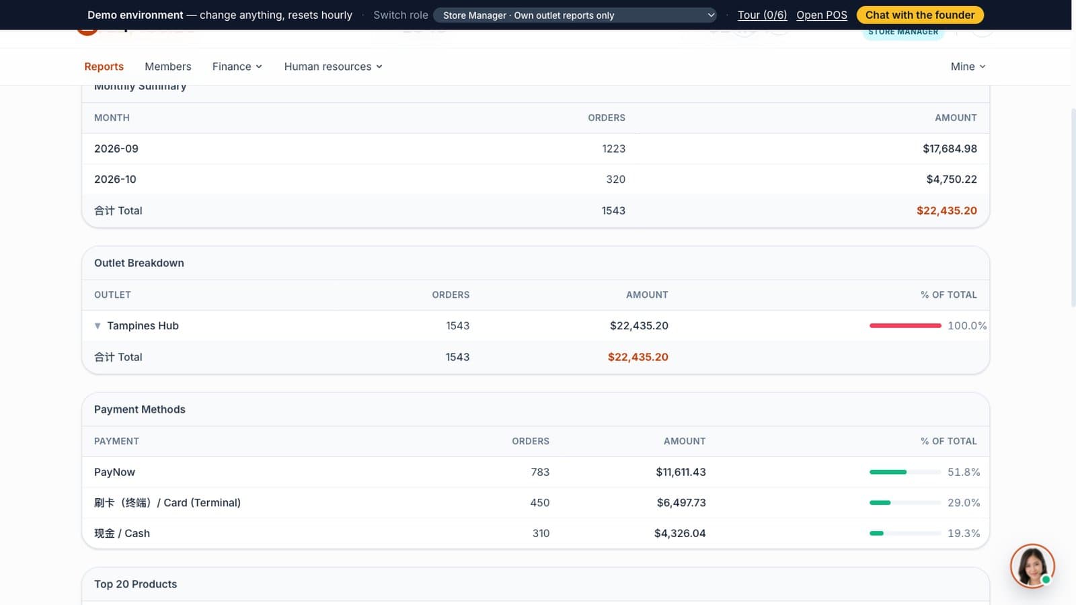Click the page vertical scrollbar
This screenshot has width=1076, height=605.
[1073, 208]
